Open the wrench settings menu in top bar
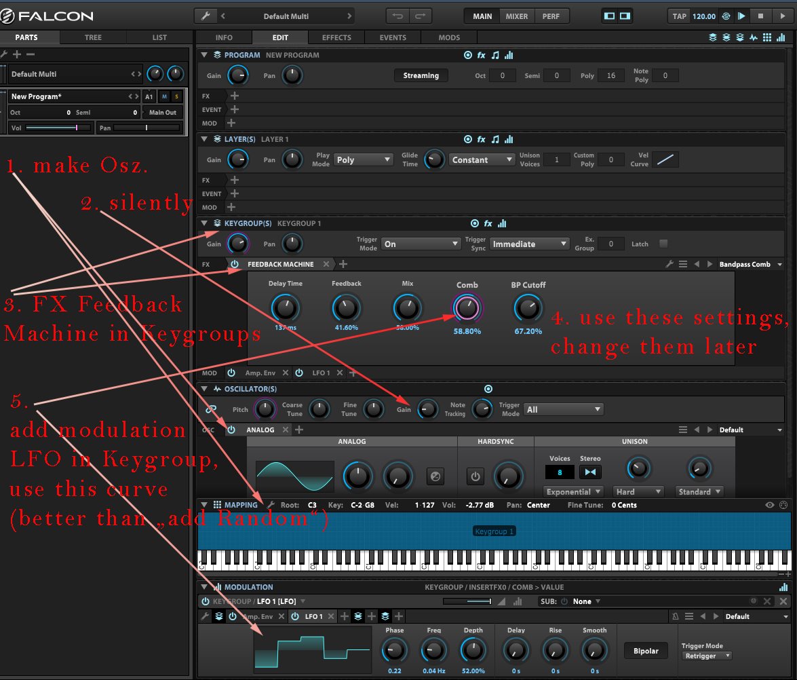Screen dimensions: 797x680 [206, 16]
